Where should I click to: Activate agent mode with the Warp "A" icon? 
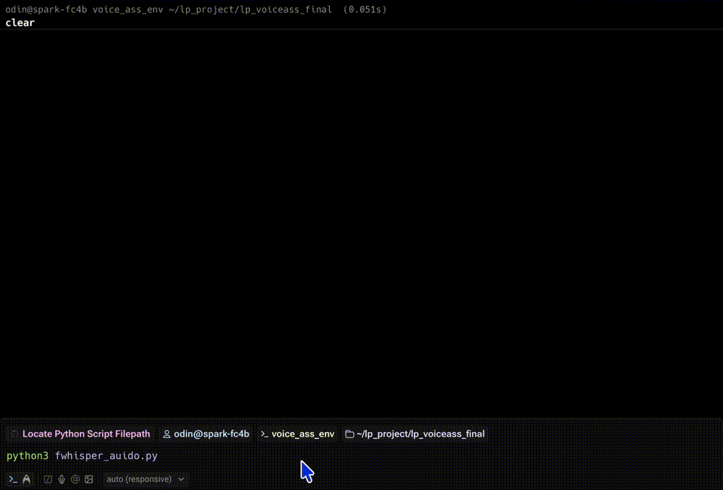tap(26, 479)
